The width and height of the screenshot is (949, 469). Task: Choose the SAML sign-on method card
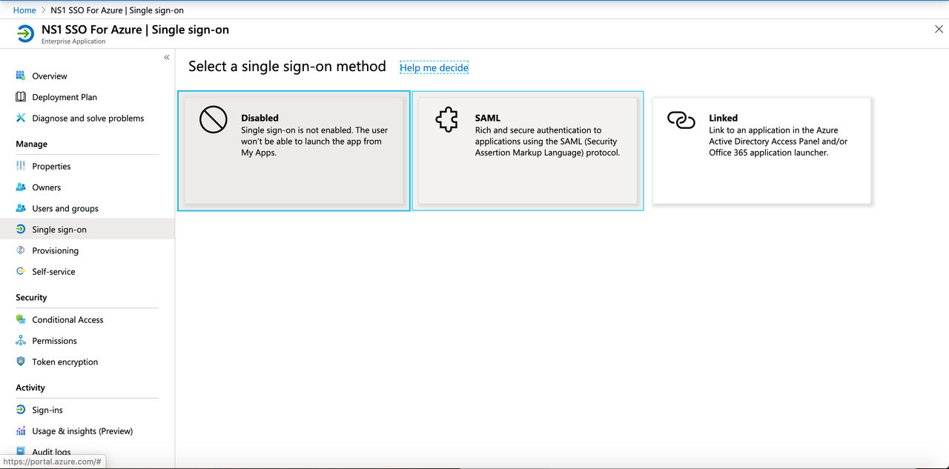tap(528, 151)
